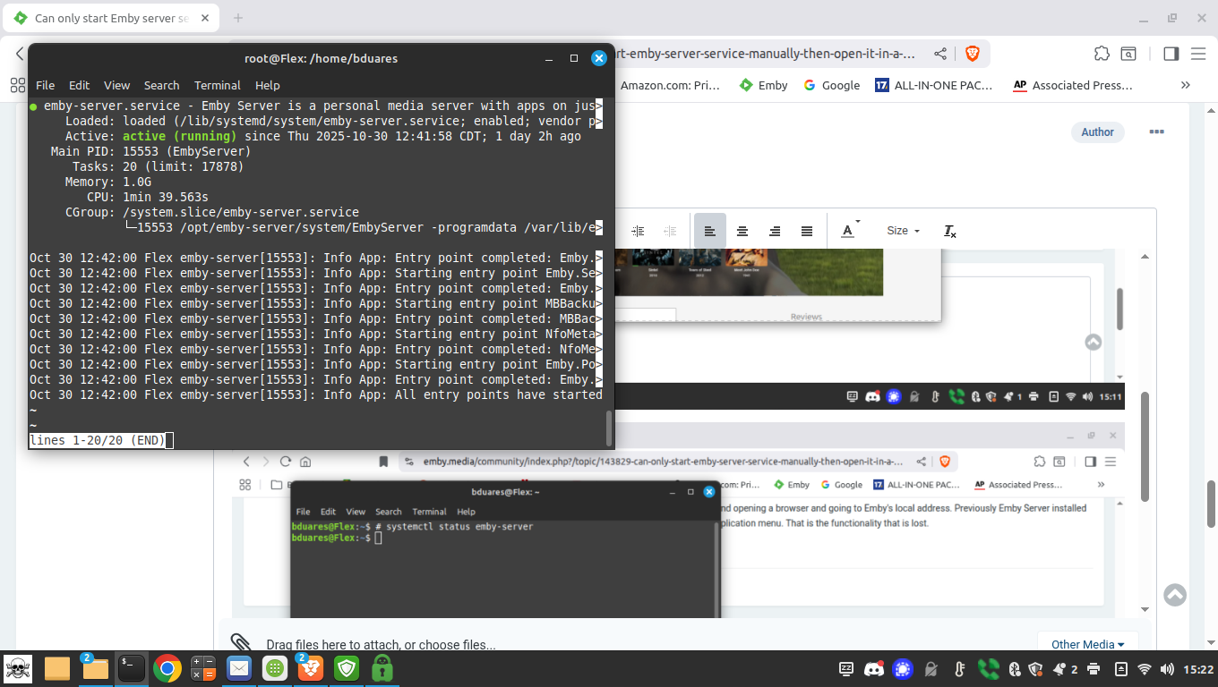The height and width of the screenshot is (687, 1218).
Task: Click the remove formatting icon
Action: pyautogui.click(x=950, y=231)
